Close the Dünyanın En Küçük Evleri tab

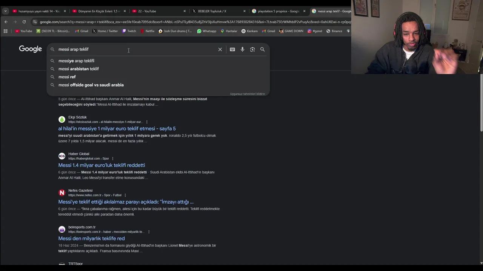pos(125,11)
